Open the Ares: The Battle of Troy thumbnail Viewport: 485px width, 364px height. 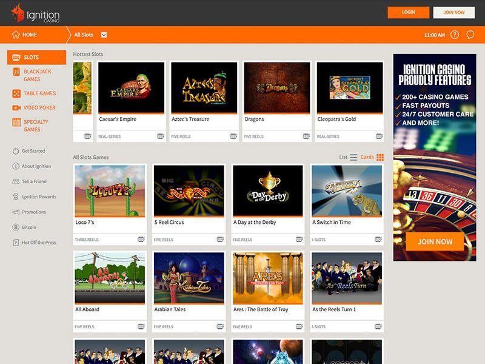268,278
